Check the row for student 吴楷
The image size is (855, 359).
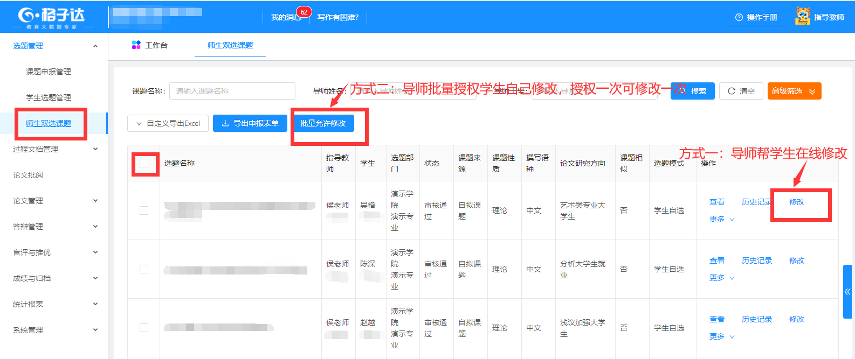(144, 210)
